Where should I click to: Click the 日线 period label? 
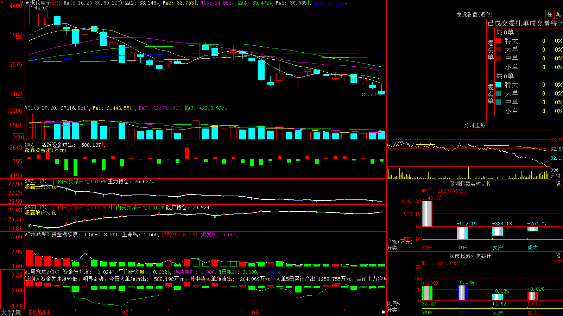tap(57, 3)
